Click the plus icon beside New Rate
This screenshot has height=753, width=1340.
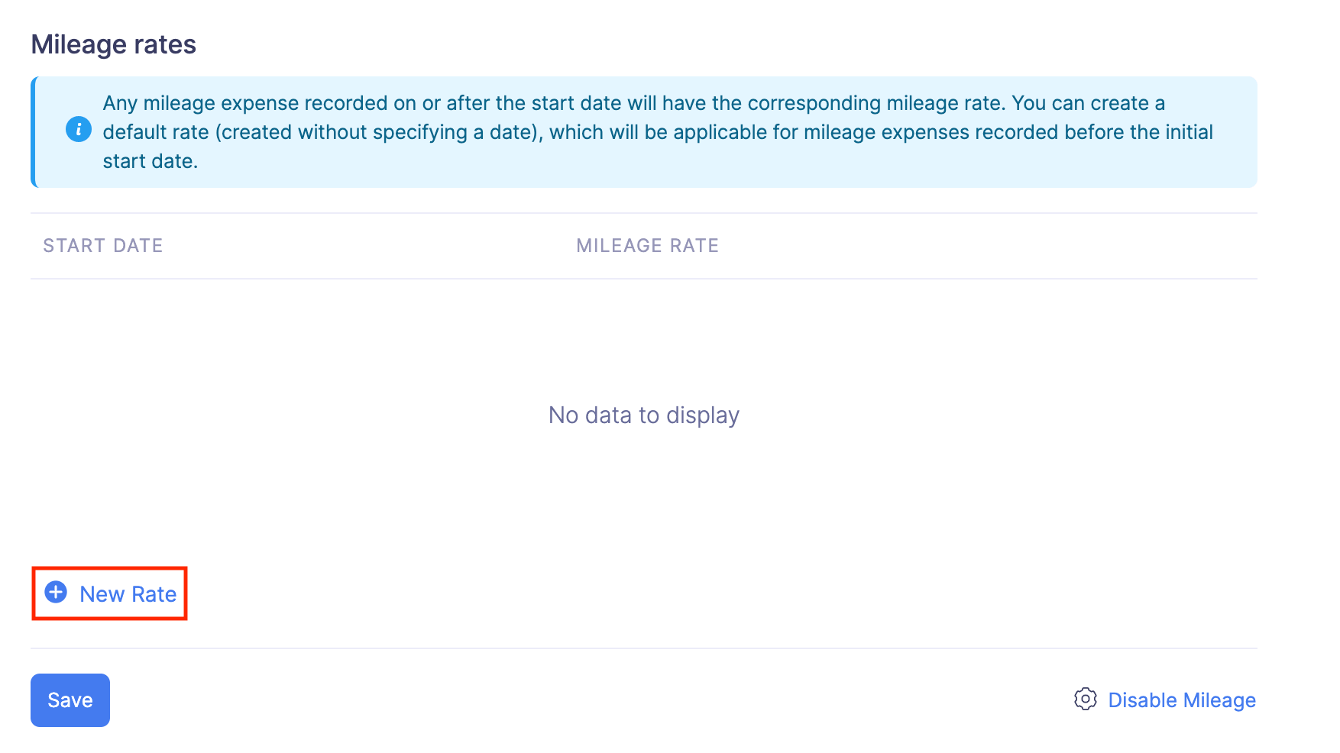coord(56,593)
